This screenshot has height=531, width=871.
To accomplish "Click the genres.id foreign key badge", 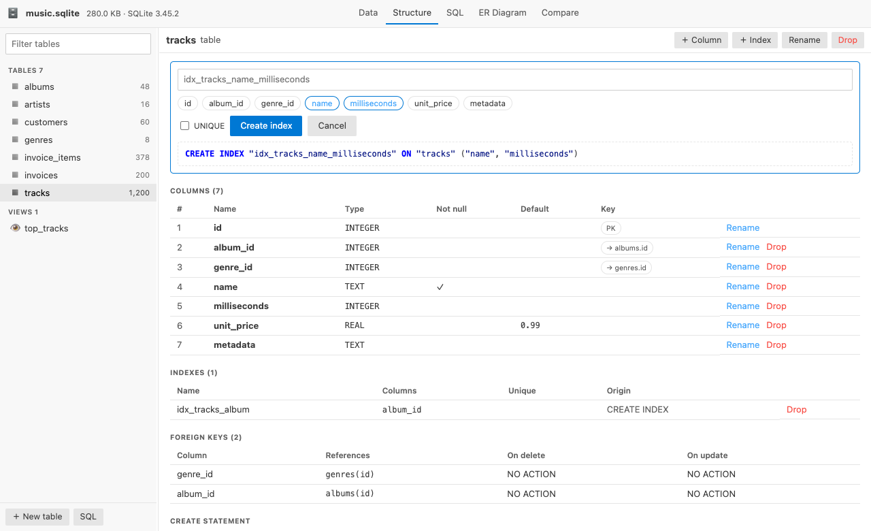I will click(626, 268).
